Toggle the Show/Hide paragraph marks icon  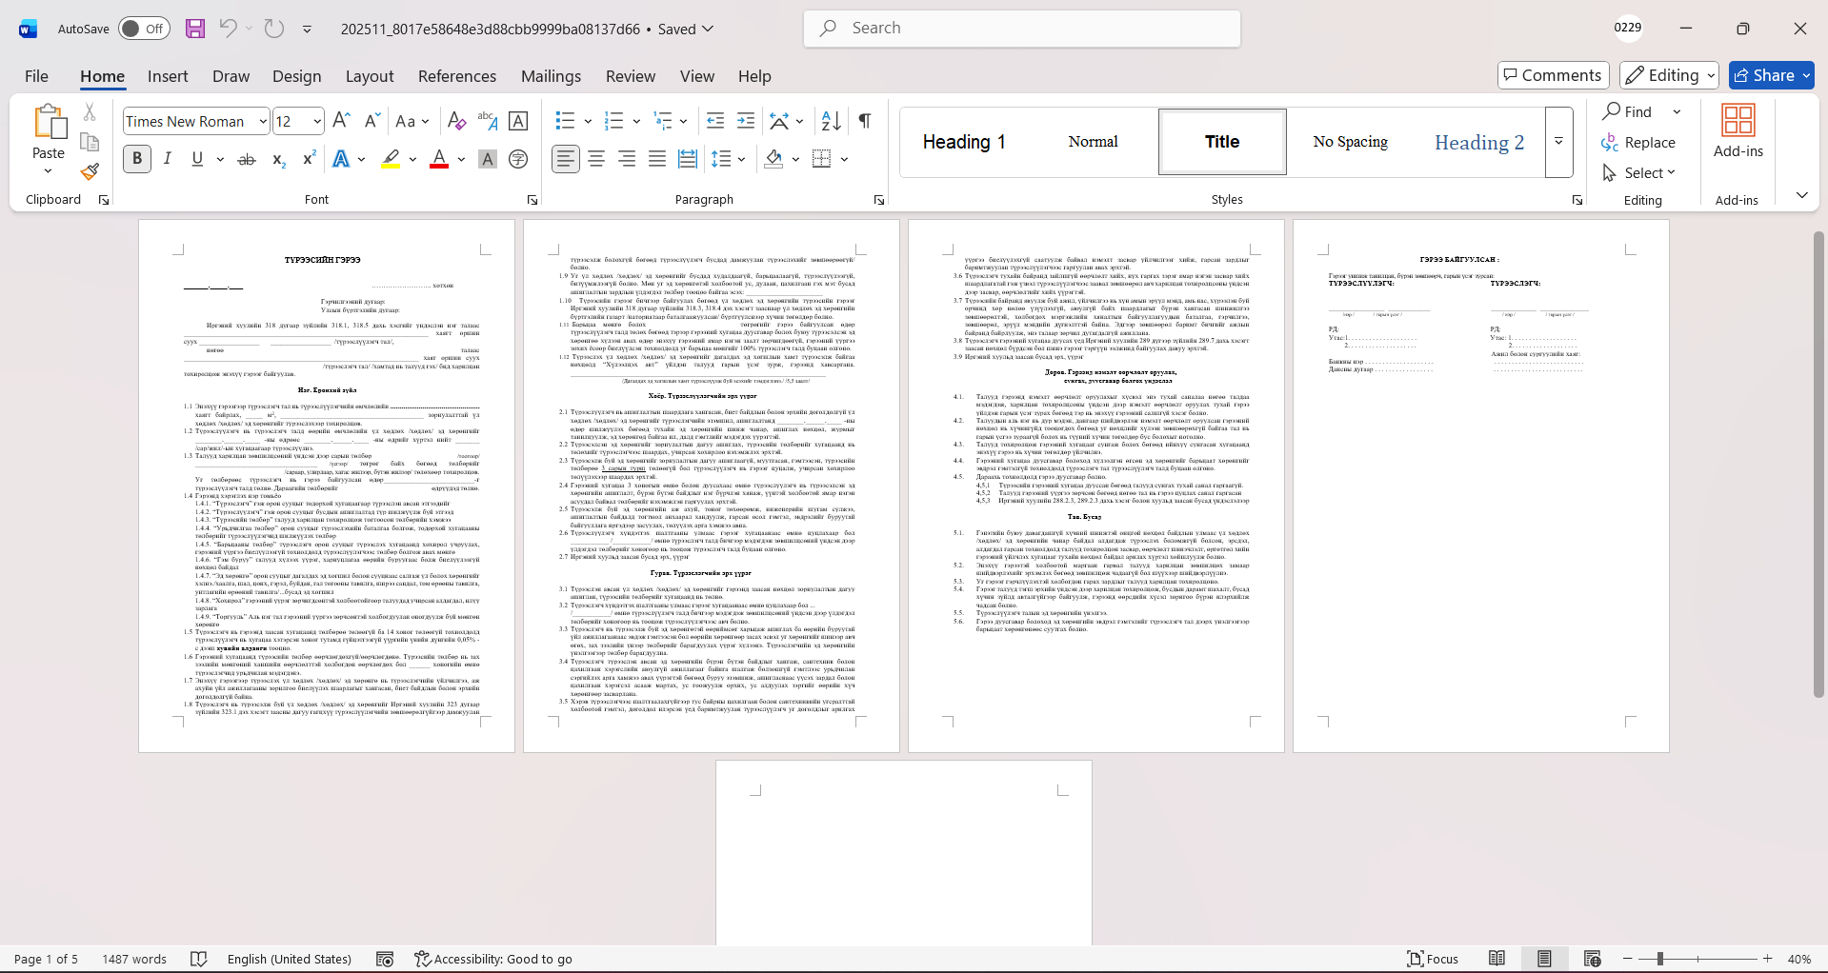[864, 121]
